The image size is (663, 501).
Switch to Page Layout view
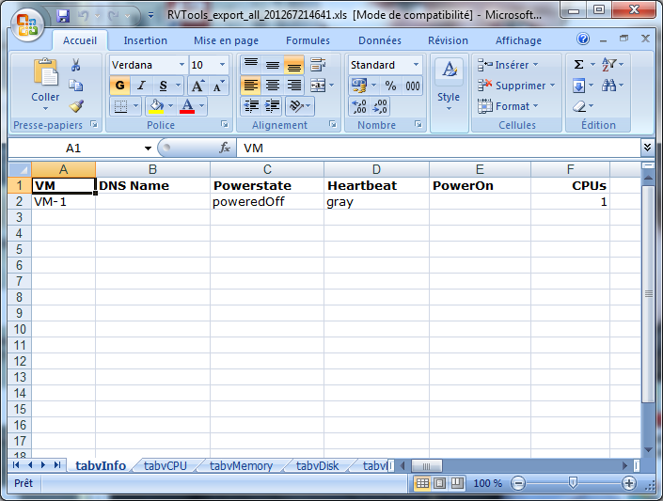click(x=440, y=483)
